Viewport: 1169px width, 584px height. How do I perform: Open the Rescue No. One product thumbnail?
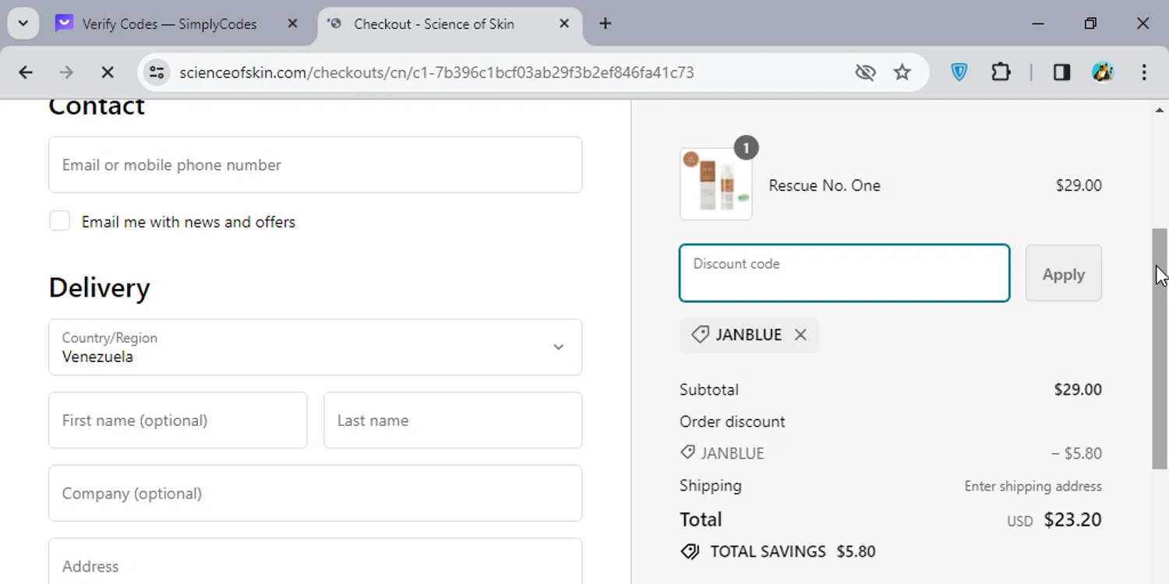(x=716, y=185)
